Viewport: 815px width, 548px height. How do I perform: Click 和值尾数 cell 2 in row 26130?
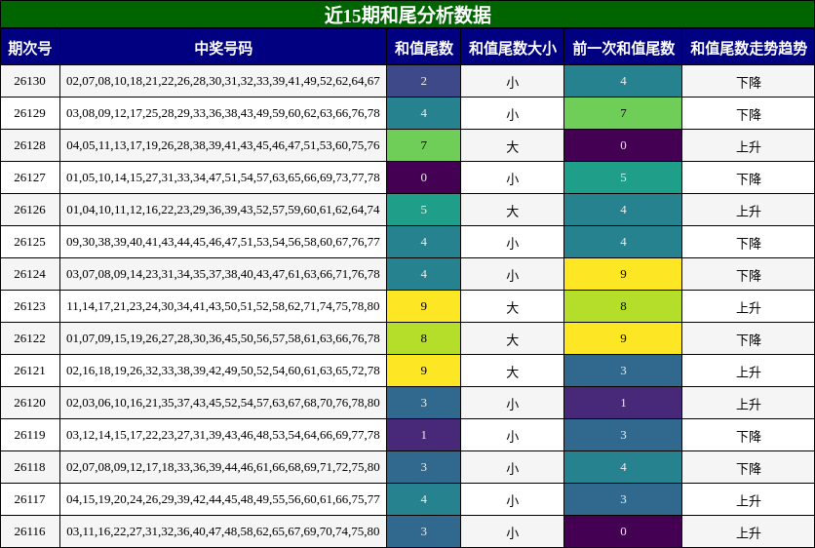[x=424, y=81]
